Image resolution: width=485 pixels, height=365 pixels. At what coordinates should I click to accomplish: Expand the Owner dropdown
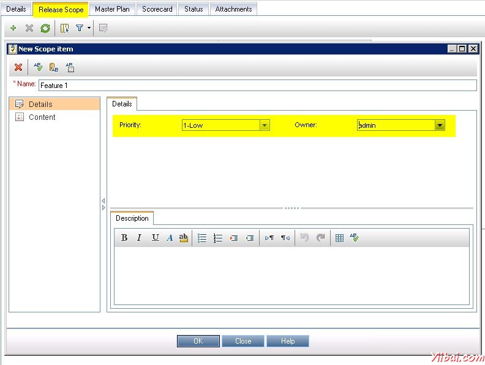440,125
